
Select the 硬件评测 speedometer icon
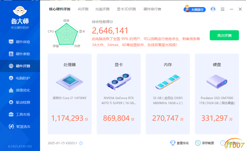click(11, 66)
